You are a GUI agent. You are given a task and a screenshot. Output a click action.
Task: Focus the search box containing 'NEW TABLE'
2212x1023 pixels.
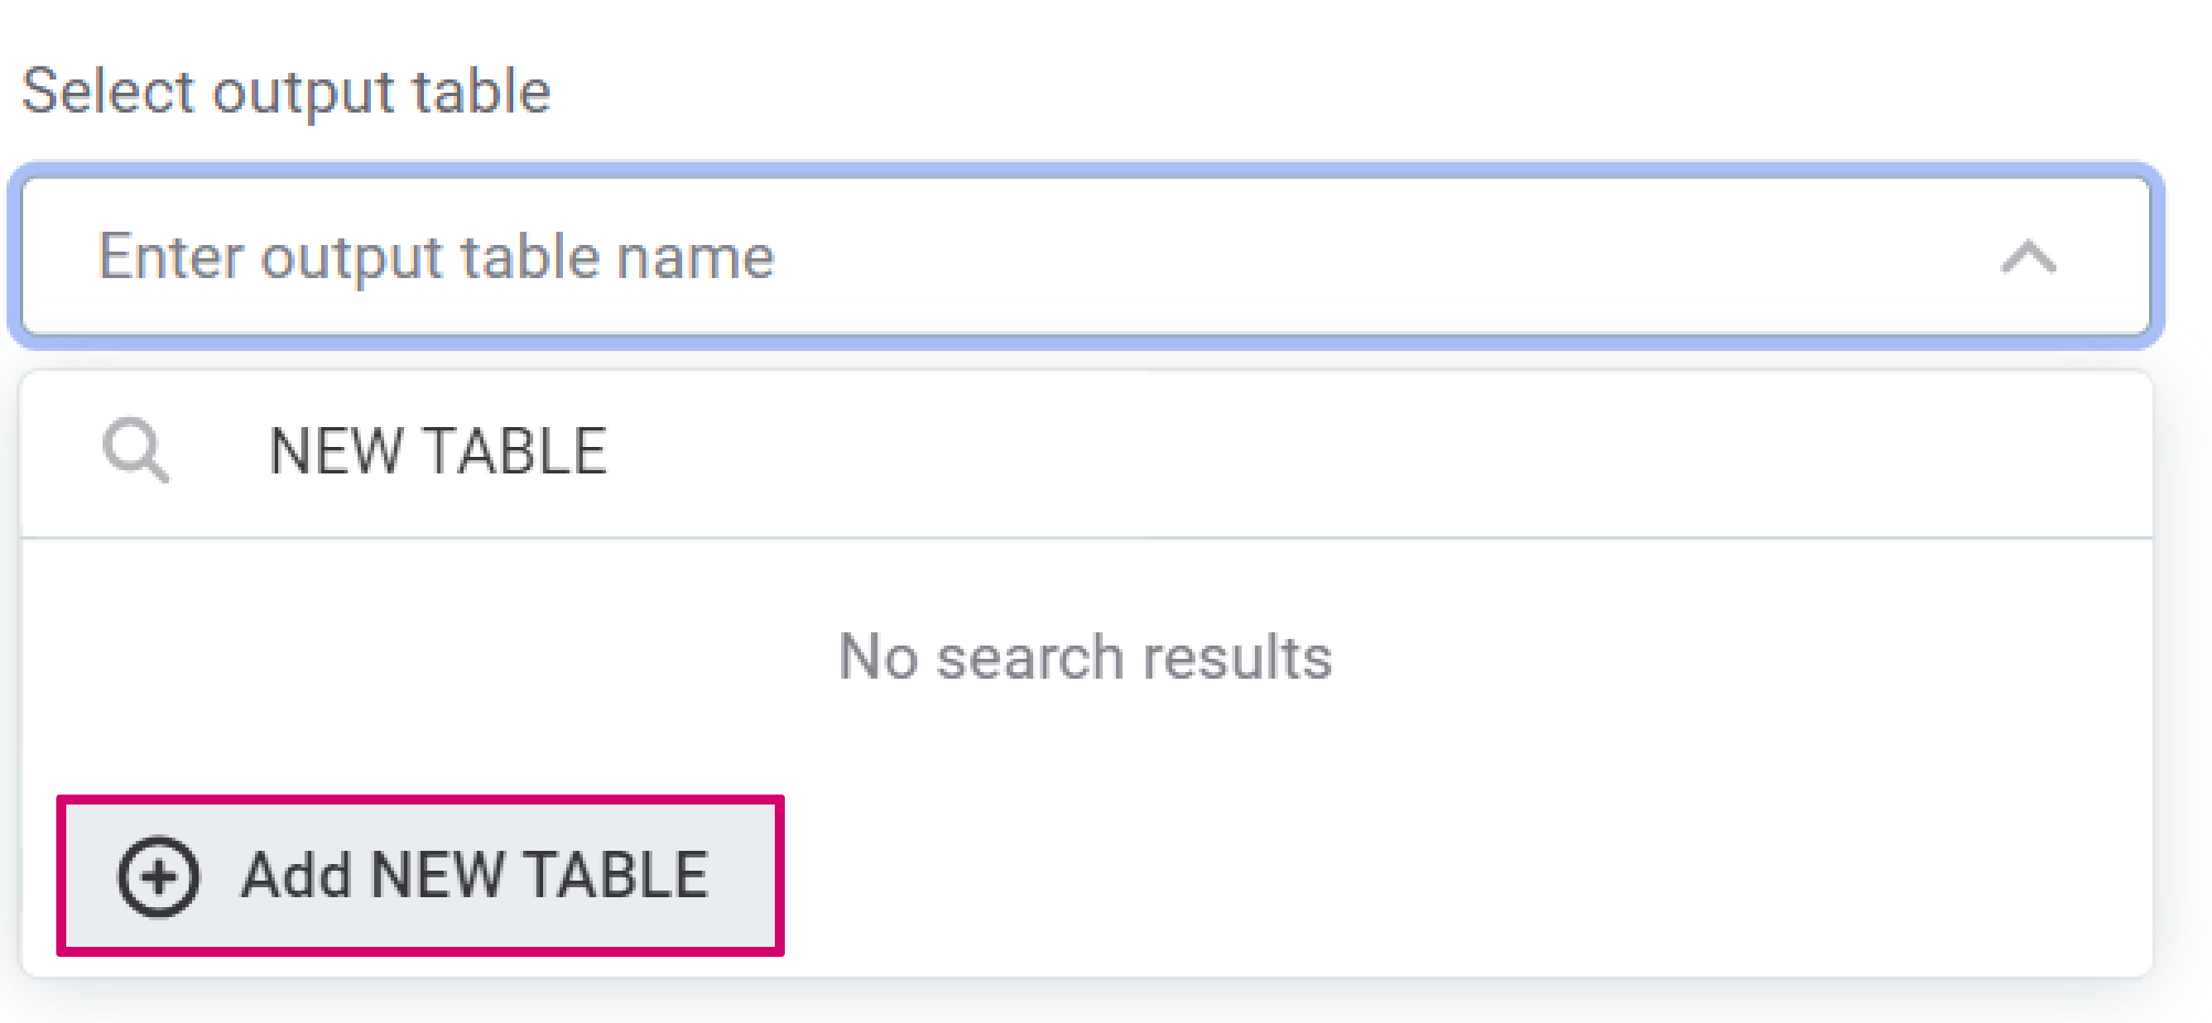point(1116,452)
